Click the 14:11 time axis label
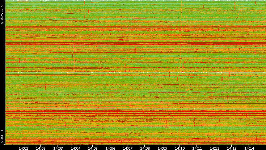The height and width of the screenshot is (150, 266). point(197,148)
